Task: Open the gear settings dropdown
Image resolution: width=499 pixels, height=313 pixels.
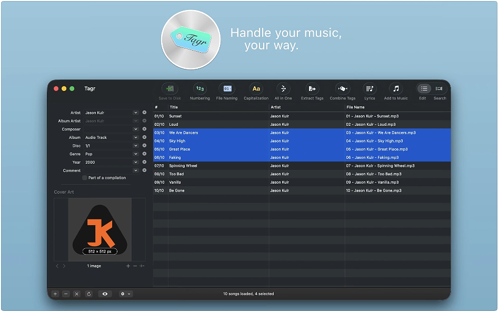Action: pyautogui.click(x=126, y=294)
